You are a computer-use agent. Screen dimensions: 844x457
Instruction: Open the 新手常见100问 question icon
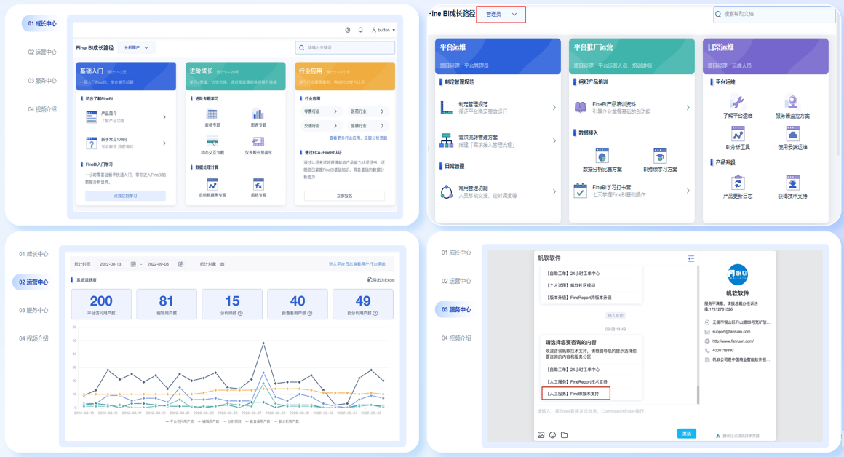(92, 143)
